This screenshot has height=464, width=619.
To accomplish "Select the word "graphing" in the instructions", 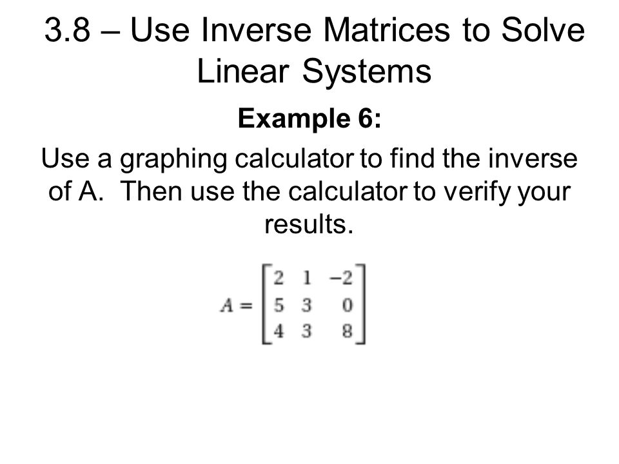I will 173,160.
